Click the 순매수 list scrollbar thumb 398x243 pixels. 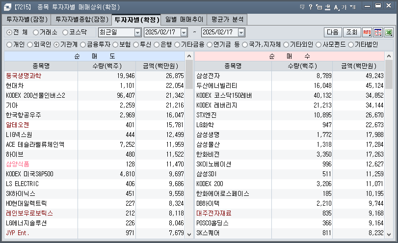pos(389,75)
